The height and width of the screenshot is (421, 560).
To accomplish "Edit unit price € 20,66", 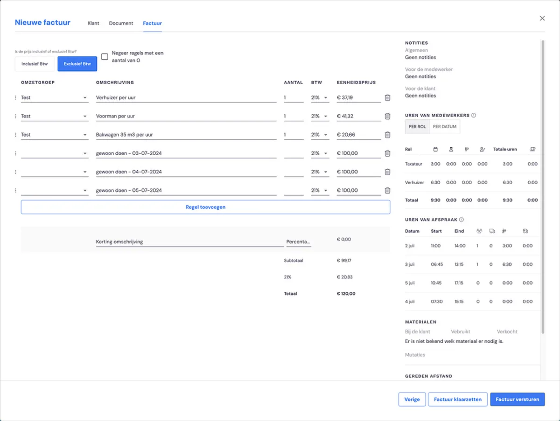I will (359, 135).
